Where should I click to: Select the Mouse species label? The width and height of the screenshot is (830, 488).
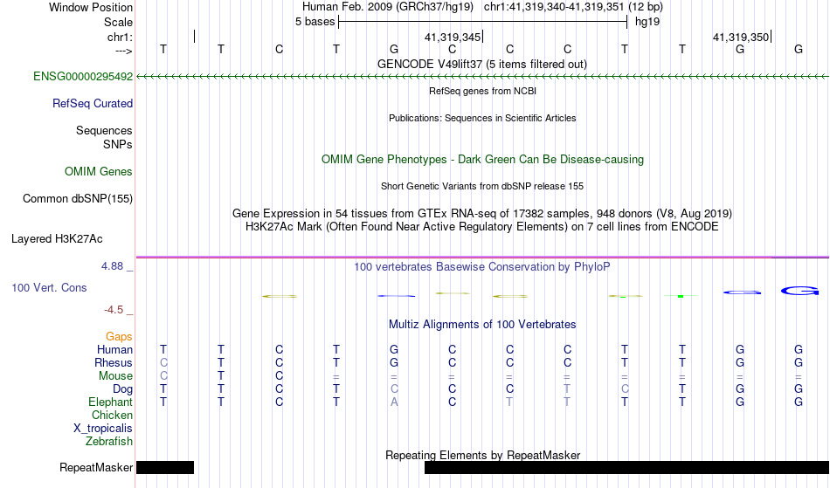(x=115, y=376)
